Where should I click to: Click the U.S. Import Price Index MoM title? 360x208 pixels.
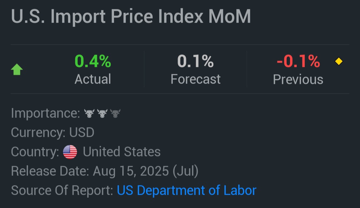click(131, 17)
